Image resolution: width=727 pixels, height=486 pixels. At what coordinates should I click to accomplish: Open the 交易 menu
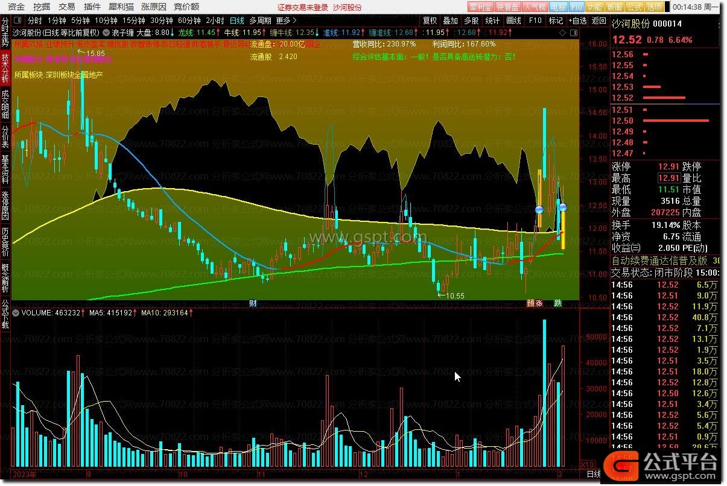coord(67,7)
